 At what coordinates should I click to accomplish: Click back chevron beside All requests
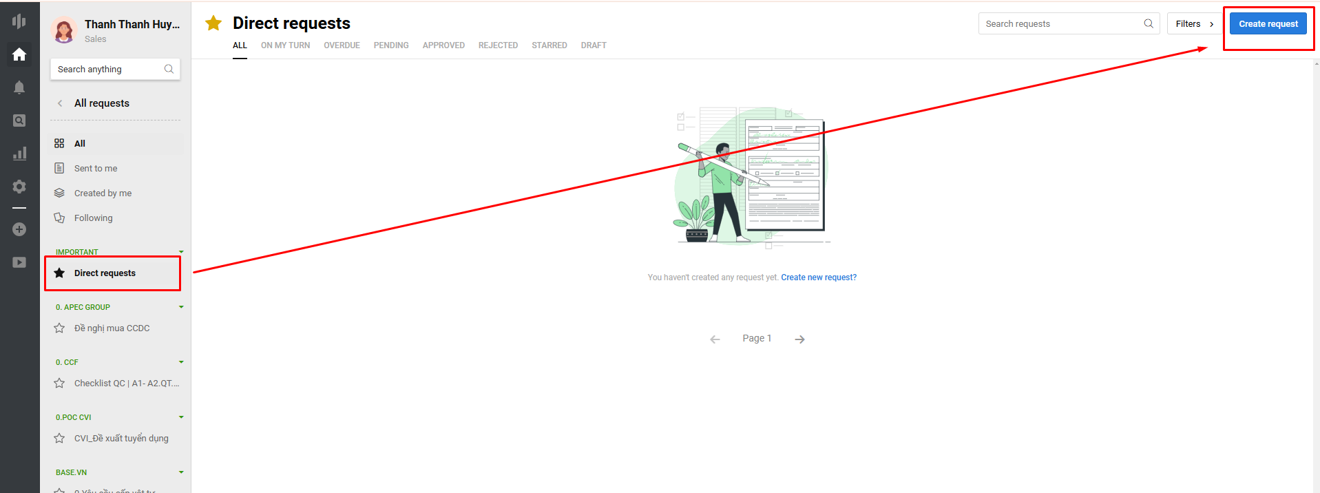(60, 103)
